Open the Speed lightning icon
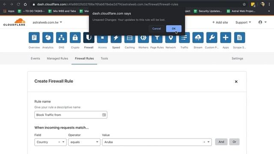This screenshot has height=154, width=274. click(116, 39)
